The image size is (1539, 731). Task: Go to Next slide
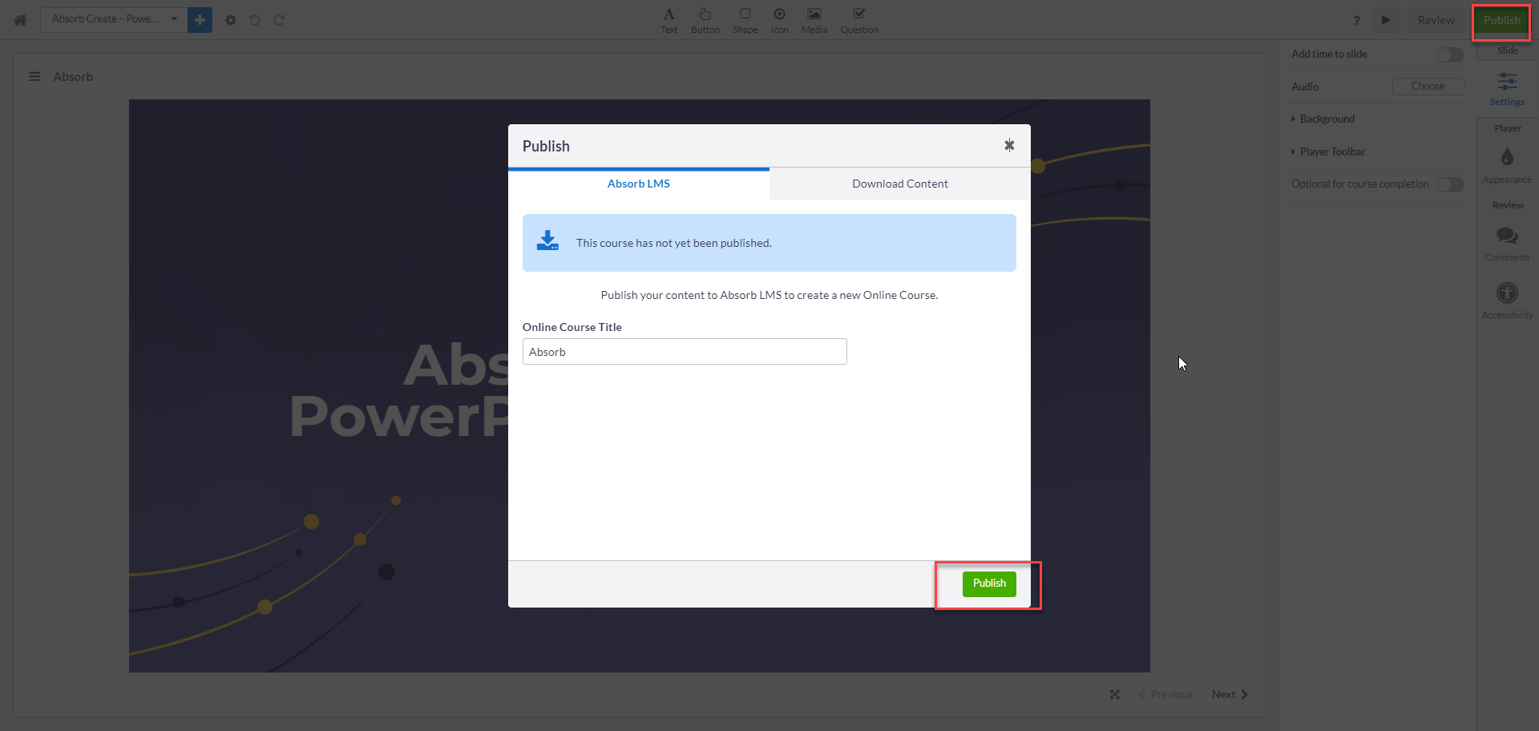click(1230, 694)
